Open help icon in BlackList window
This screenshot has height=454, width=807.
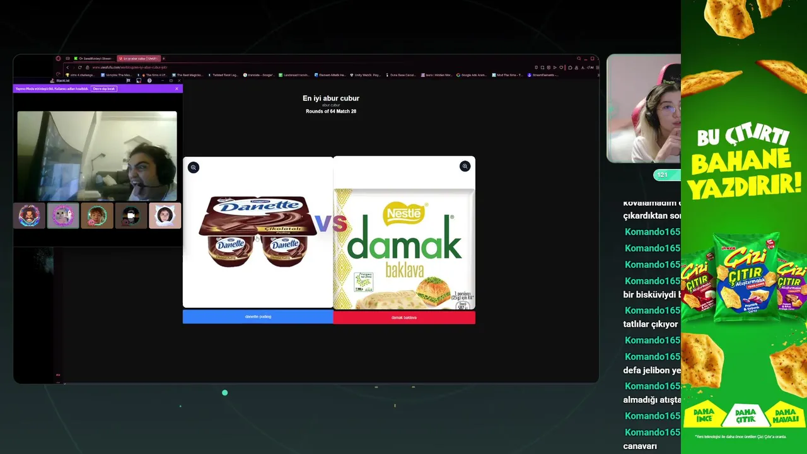click(149, 81)
